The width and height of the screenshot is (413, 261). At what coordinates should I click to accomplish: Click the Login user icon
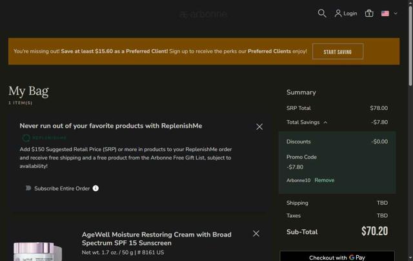point(338,14)
